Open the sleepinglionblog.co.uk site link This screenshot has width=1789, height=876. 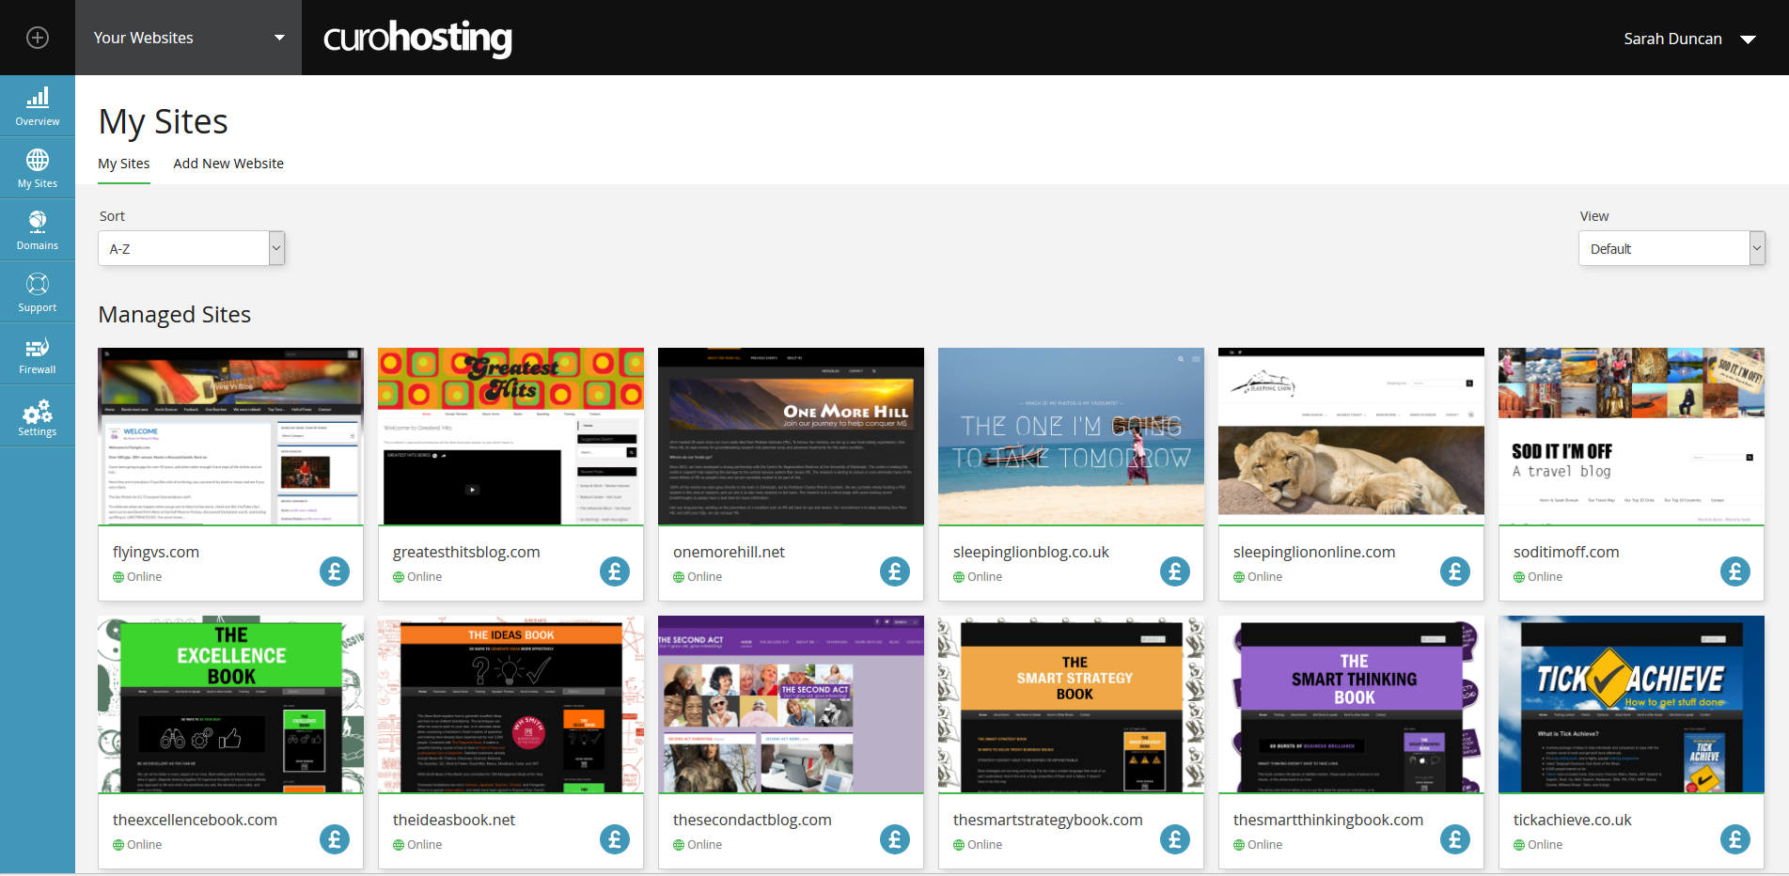click(1031, 552)
